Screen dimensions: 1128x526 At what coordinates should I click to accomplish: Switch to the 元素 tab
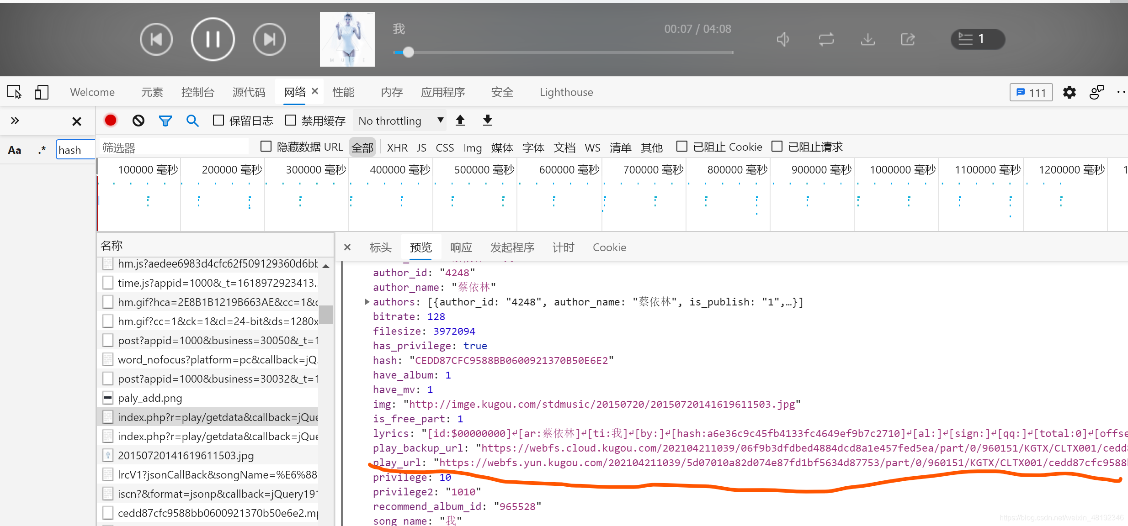click(x=152, y=92)
